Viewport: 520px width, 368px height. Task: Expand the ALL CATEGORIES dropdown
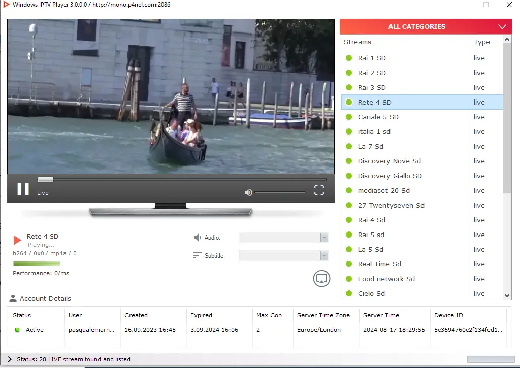tap(426, 26)
